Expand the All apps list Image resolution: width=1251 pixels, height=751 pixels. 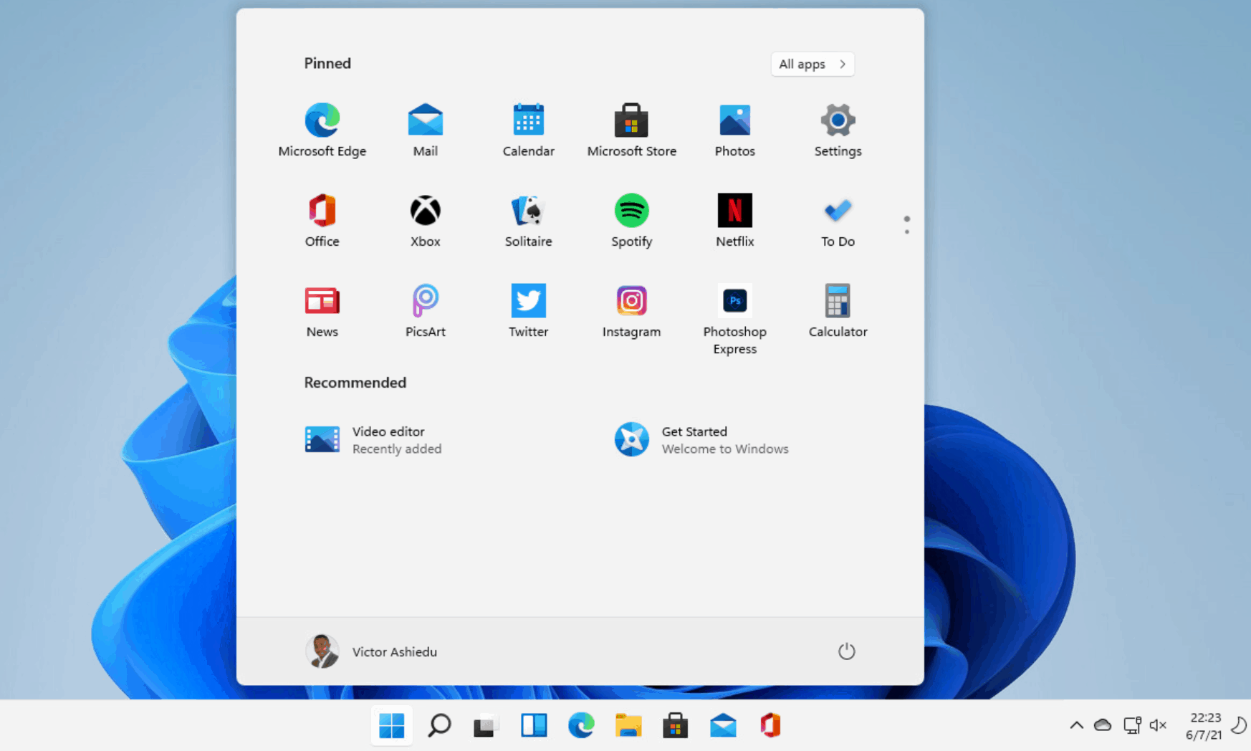(x=813, y=64)
